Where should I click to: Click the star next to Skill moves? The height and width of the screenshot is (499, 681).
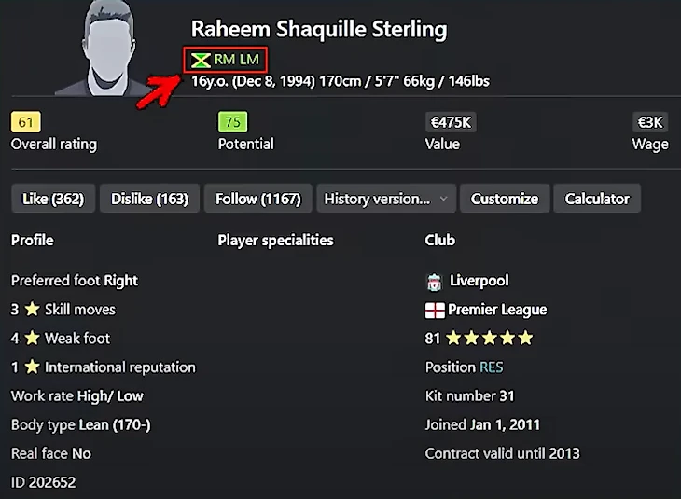pos(33,310)
